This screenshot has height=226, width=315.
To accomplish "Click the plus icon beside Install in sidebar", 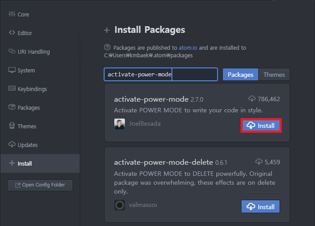I will 12,163.
